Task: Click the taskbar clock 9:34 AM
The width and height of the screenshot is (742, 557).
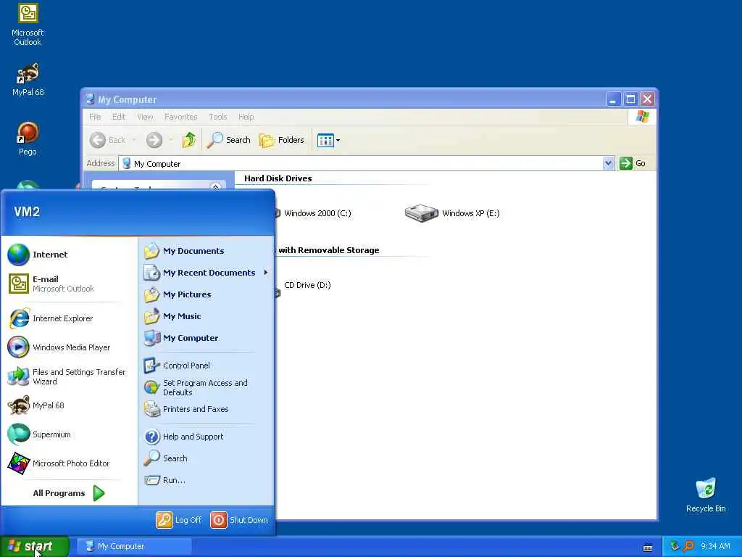Action: point(715,546)
